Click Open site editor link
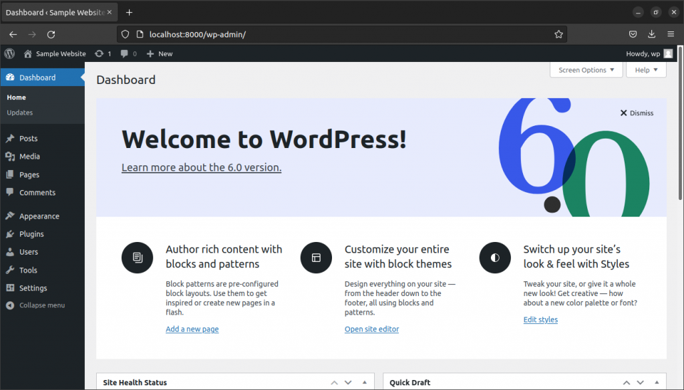684x390 pixels. coord(371,329)
